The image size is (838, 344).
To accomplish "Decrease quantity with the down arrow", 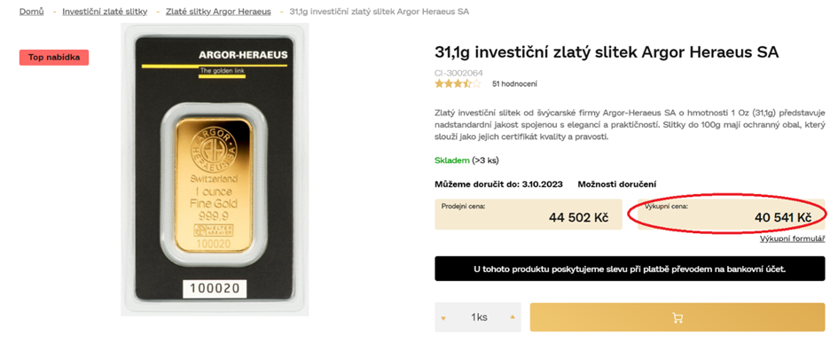I will [443, 318].
